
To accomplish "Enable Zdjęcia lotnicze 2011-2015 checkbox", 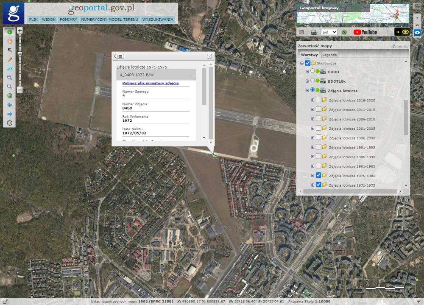I will click(318, 109).
